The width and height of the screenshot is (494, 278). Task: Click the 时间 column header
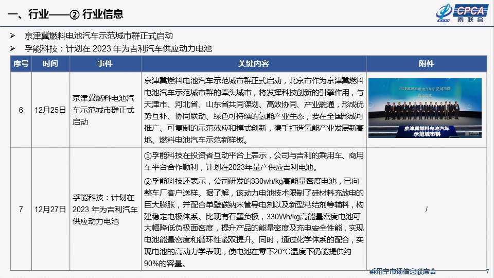(x=50, y=64)
